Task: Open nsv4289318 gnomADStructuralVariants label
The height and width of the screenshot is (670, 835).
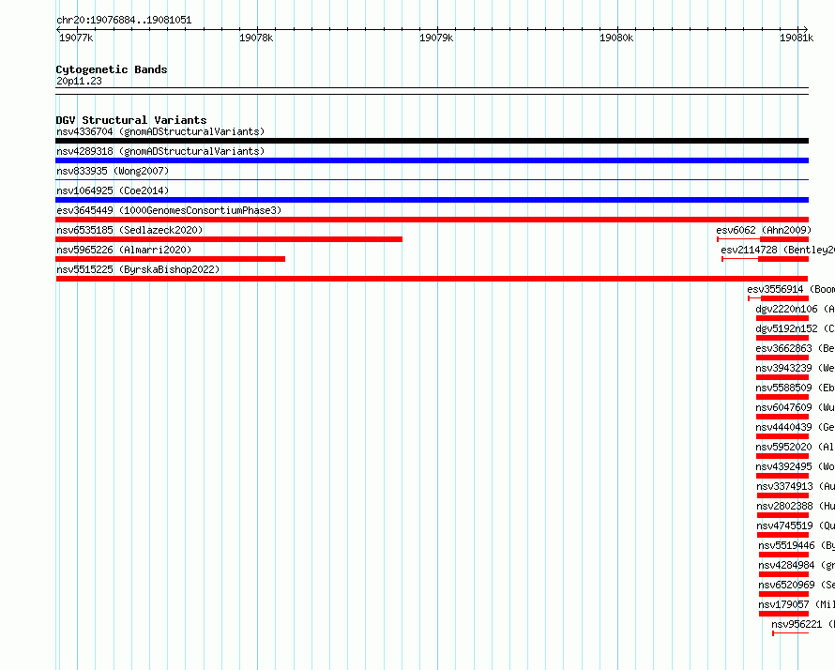Action: 160,151
